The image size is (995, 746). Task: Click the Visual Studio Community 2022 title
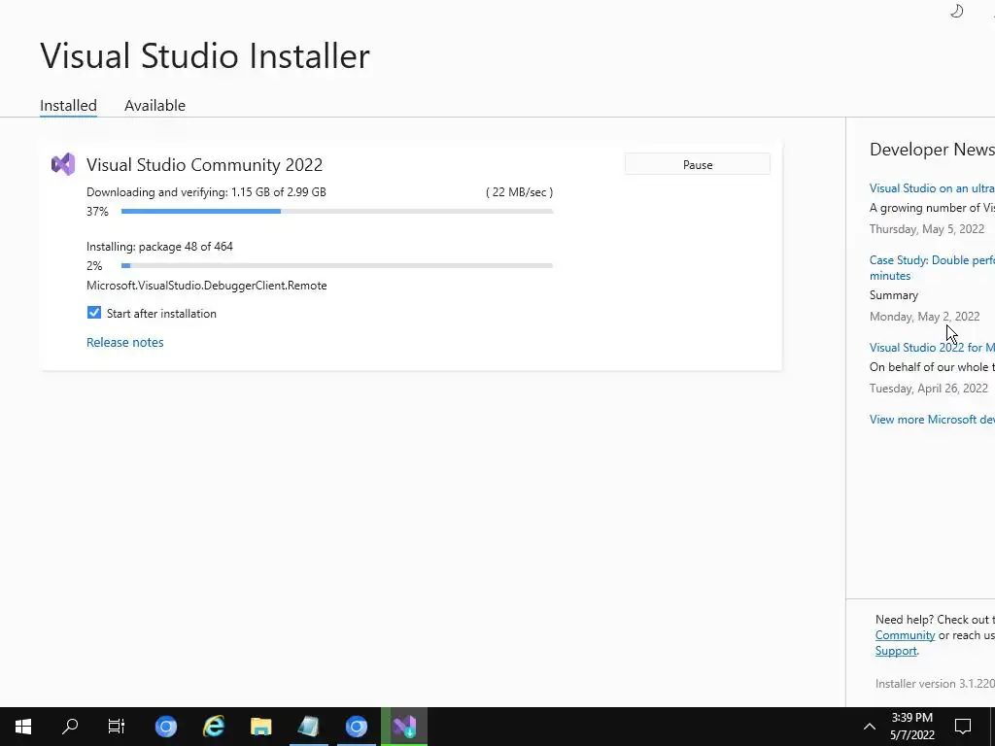[204, 164]
